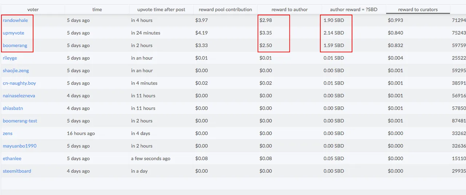The image size is (466, 195).
Task: Open ethanlee voter profile link
Action: (12, 159)
